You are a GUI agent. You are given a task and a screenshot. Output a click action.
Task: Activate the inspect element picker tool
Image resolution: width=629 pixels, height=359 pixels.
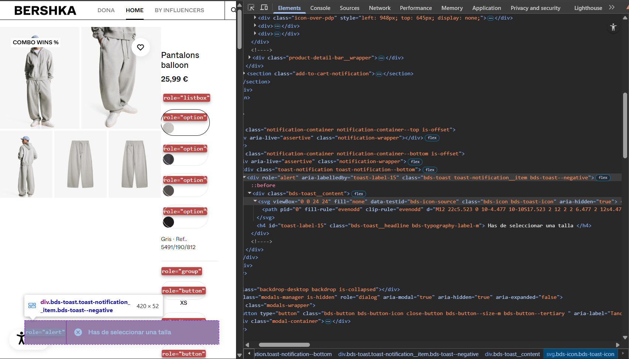(x=251, y=7)
